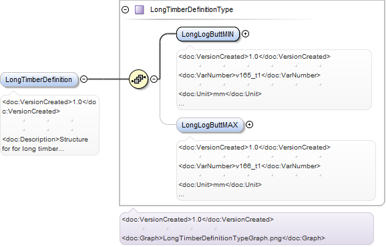The width and height of the screenshot is (386, 247).
Task: Select the LongLogButtMAX element node
Action: [x=210, y=125]
